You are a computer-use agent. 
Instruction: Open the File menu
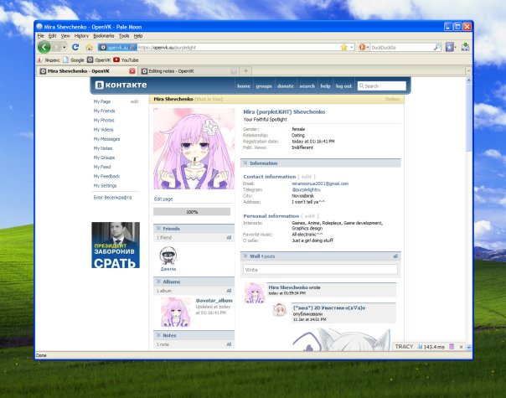[41, 36]
